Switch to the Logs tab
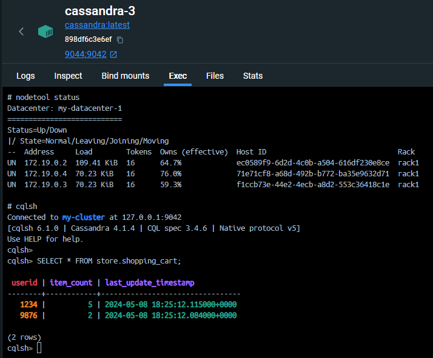 tap(25, 76)
